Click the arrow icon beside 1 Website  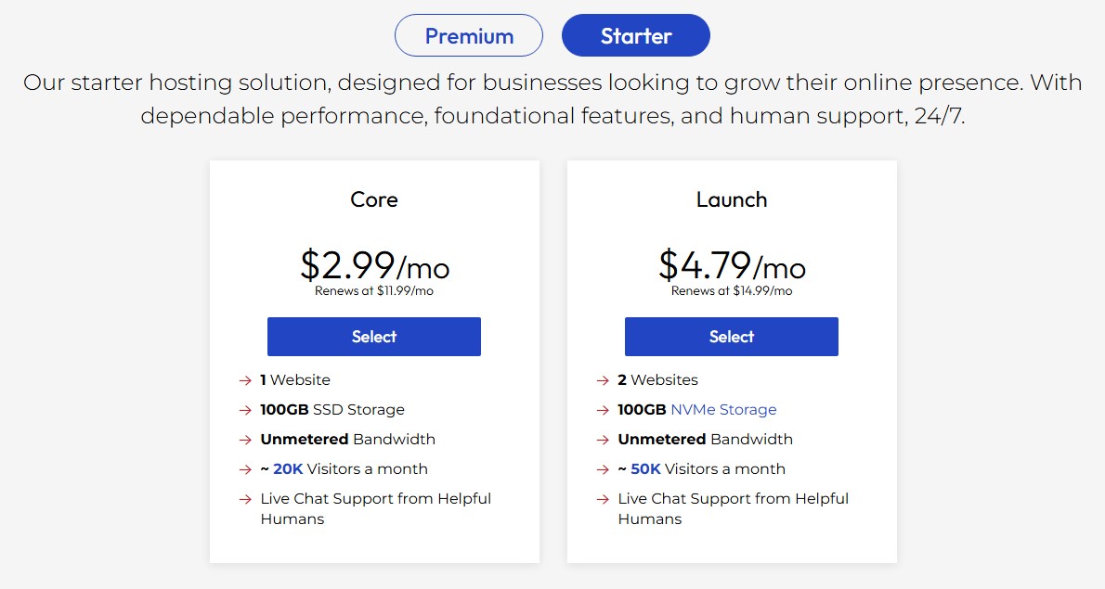pyautogui.click(x=246, y=379)
